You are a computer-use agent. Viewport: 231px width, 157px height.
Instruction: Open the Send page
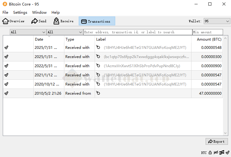point(39,21)
